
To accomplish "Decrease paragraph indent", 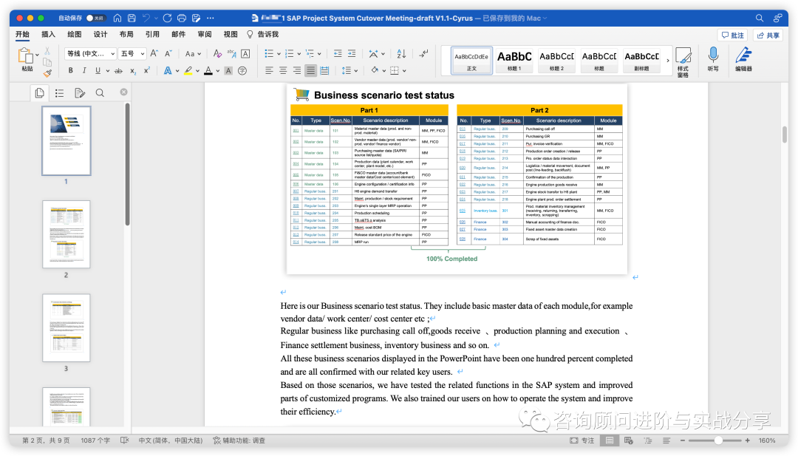I will point(338,53).
